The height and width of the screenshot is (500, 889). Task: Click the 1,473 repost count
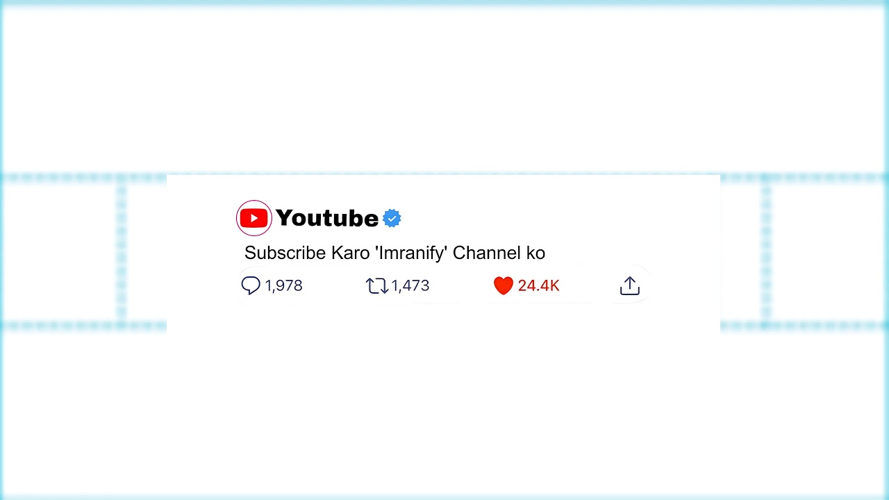pos(410,285)
